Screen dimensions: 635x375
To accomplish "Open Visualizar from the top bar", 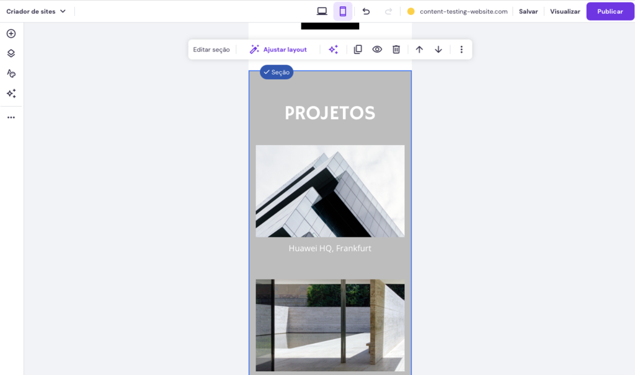I will pyautogui.click(x=565, y=11).
